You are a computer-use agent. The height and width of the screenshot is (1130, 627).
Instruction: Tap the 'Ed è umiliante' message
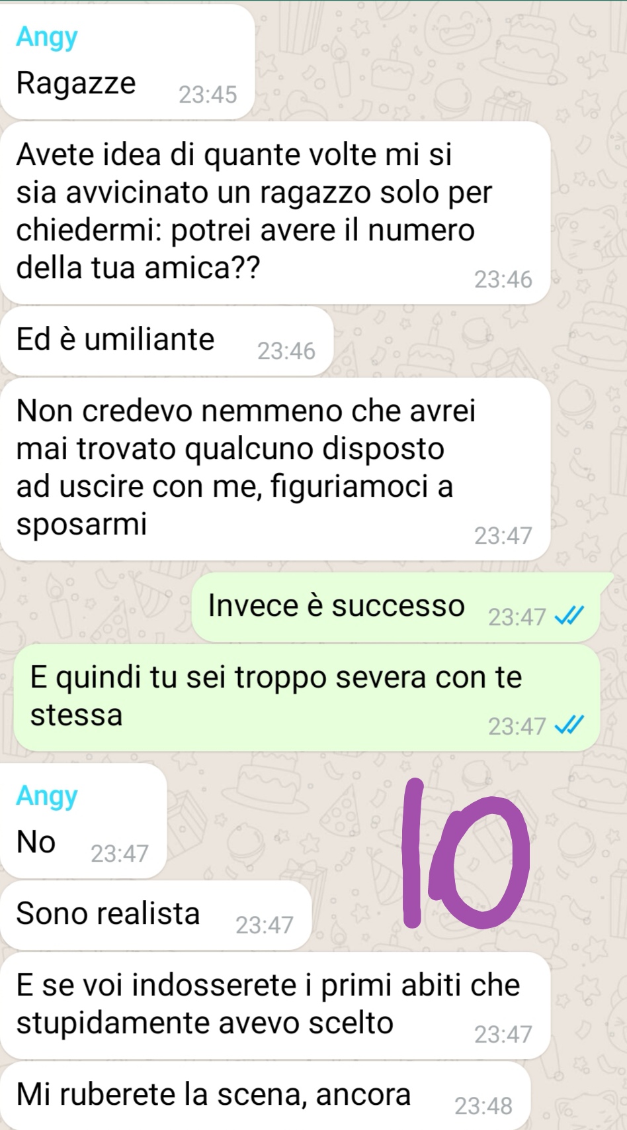[x=166, y=340]
